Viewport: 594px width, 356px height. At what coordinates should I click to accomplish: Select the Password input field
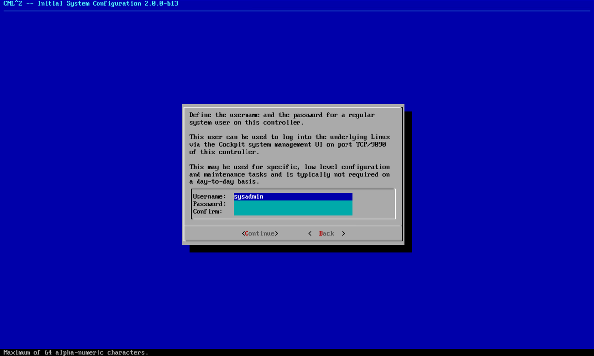click(x=293, y=204)
